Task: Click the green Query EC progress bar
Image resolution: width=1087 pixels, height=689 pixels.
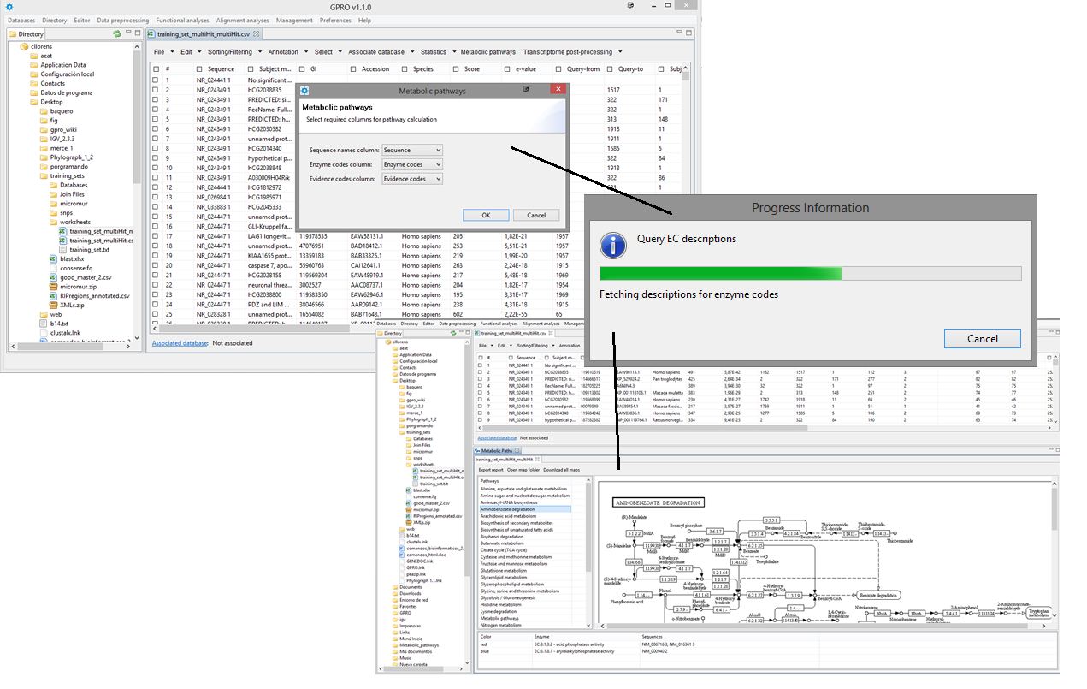Action: coord(720,274)
